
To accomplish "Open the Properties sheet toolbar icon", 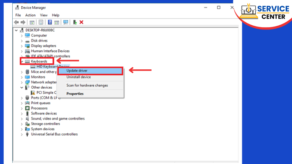I will [41, 22].
